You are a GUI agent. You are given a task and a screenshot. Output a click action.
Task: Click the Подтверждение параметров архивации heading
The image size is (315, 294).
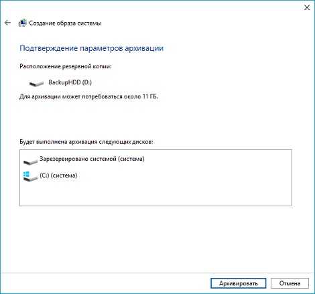point(92,48)
